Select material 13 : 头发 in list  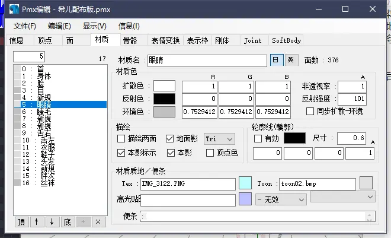tap(60, 161)
